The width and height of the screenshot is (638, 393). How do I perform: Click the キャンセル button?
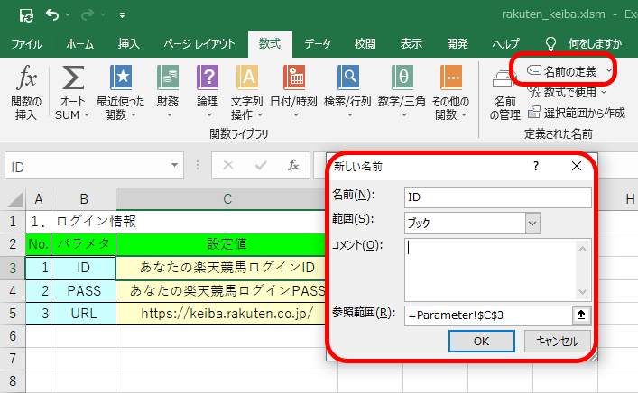557,341
